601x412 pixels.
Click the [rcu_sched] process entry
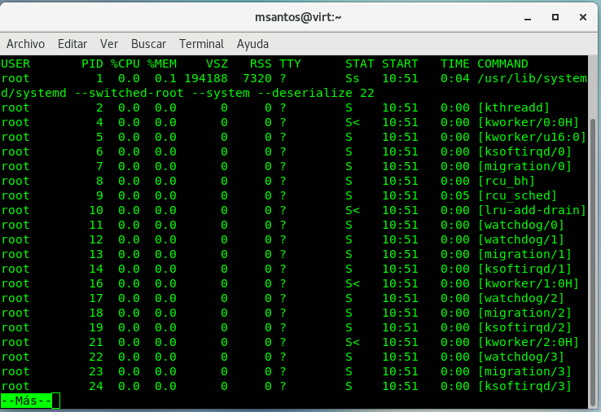tap(517, 195)
